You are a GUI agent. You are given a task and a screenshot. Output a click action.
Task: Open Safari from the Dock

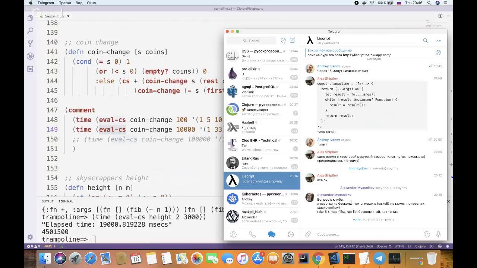91,258
